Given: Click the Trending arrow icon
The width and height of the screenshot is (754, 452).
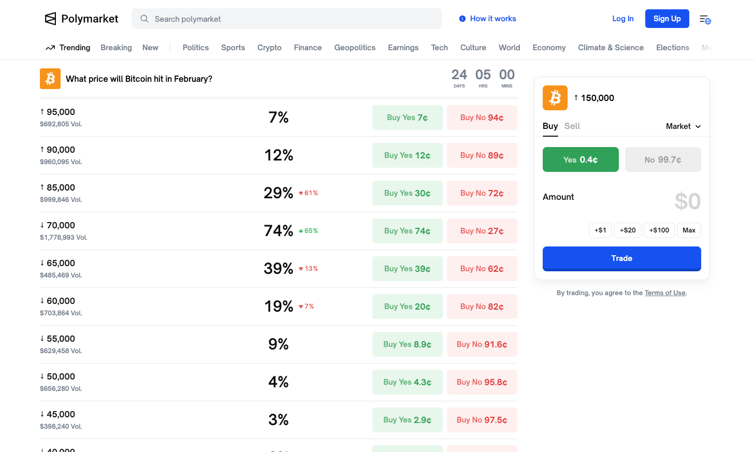Looking at the screenshot, I should 50,47.
